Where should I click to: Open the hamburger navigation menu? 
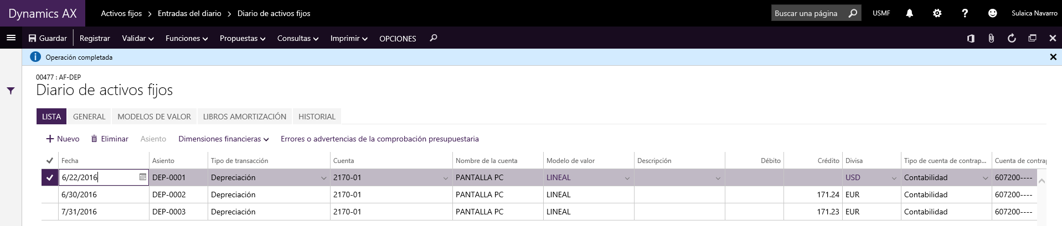click(x=11, y=38)
